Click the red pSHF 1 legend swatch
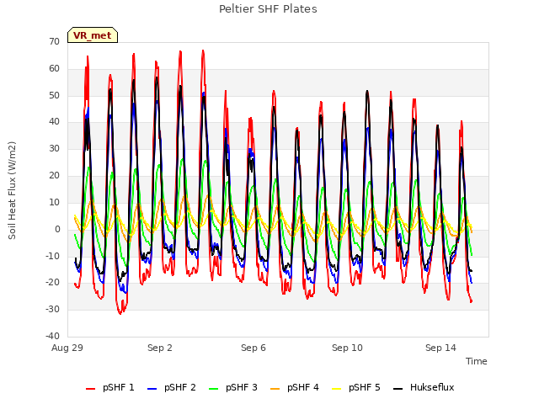 [90, 389]
